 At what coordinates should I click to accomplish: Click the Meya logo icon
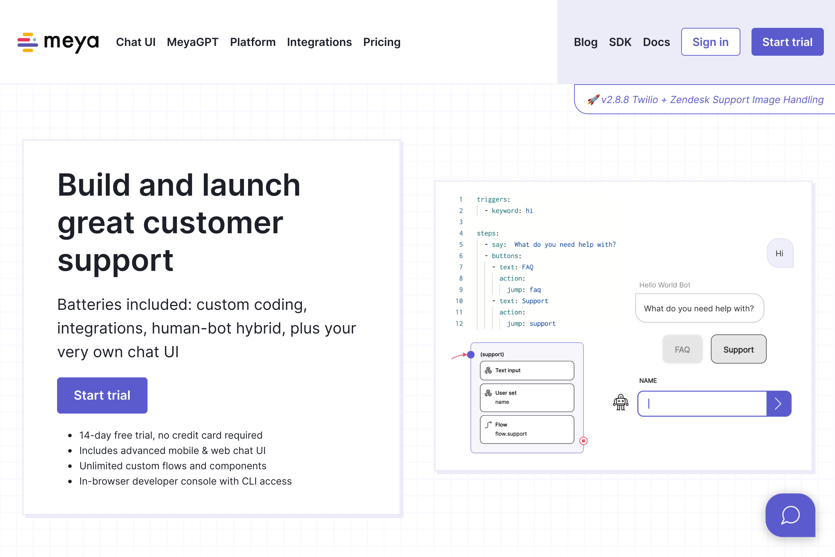coord(28,42)
